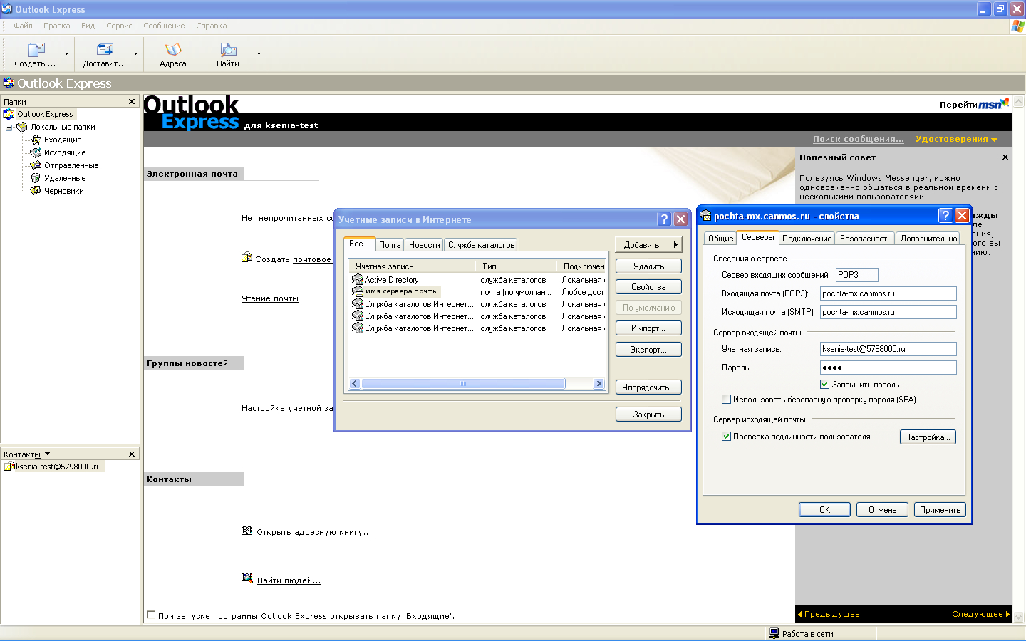Image resolution: width=1026 pixels, height=641 pixels.
Task: Open dropdown arrow next to Создать
Action: click(x=66, y=54)
